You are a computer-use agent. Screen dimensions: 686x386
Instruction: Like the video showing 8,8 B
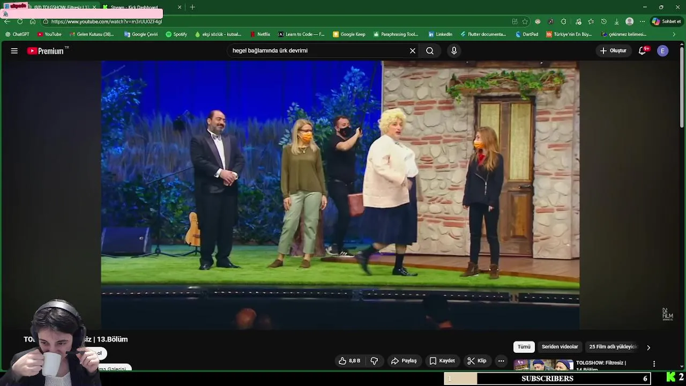tap(349, 361)
